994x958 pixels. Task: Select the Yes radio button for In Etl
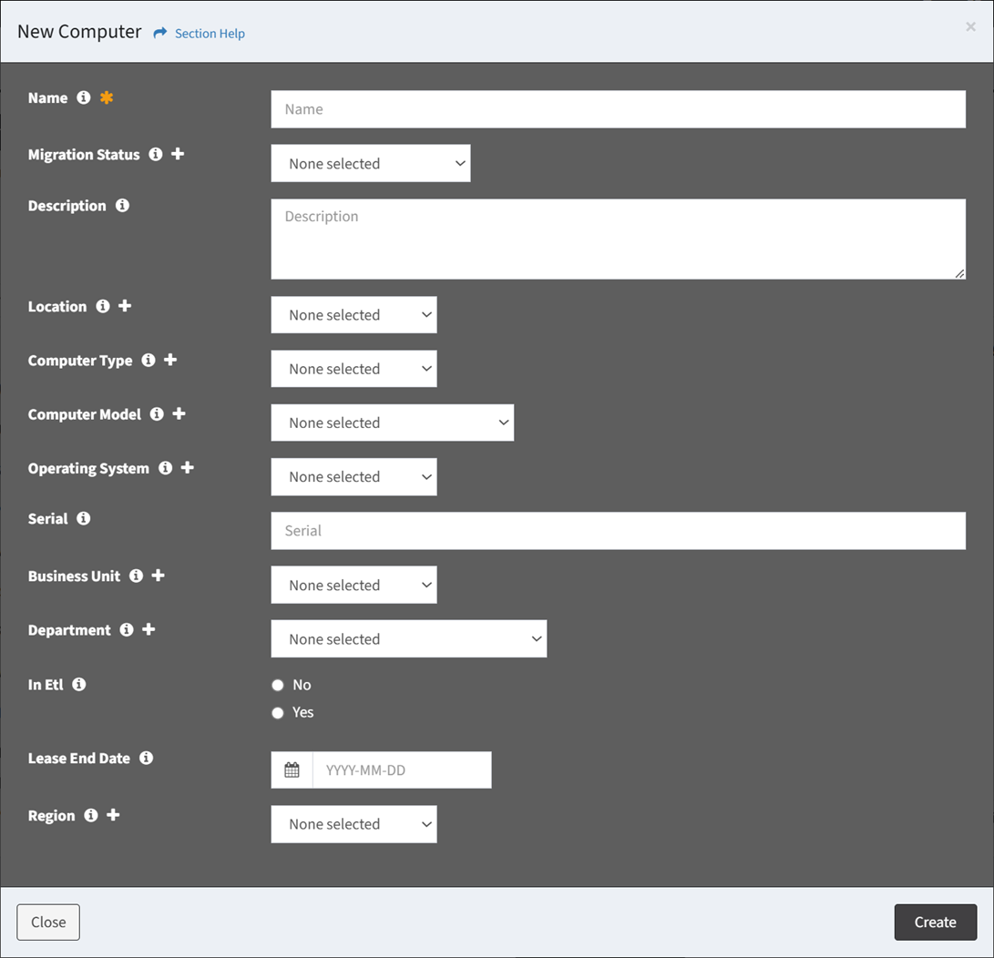click(x=278, y=713)
